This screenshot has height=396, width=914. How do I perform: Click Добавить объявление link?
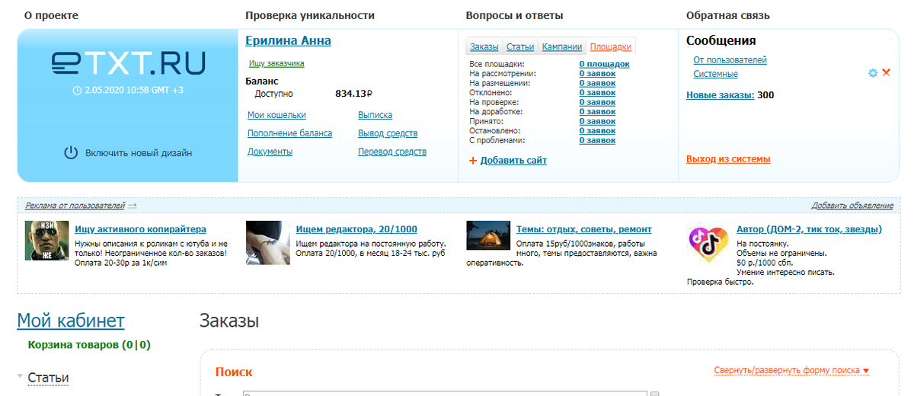(852, 206)
